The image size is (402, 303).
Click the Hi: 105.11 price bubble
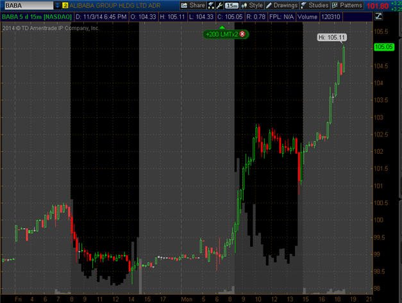pos(332,37)
